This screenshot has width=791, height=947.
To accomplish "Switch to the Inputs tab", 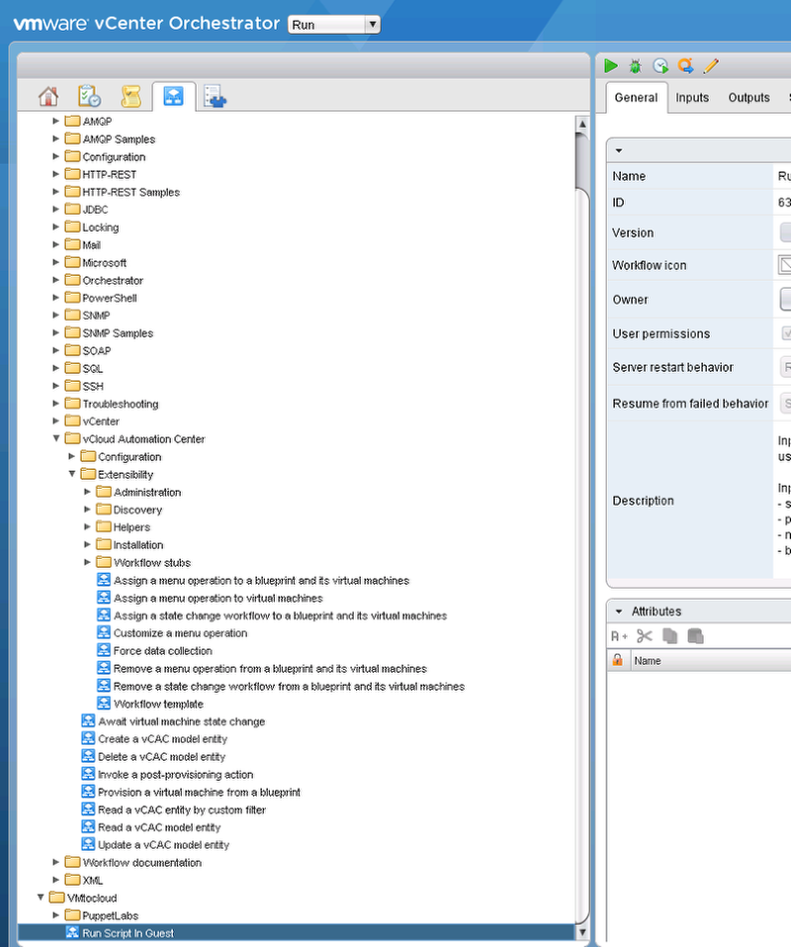I will click(x=692, y=98).
